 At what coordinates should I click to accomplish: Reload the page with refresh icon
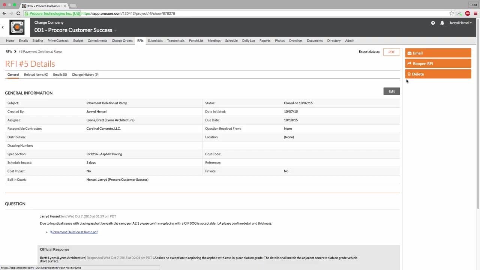click(x=18, y=13)
